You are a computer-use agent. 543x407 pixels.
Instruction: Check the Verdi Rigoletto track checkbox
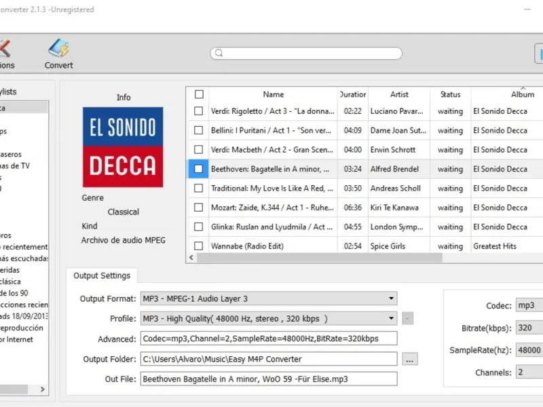pyautogui.click(x=199, y=111)
